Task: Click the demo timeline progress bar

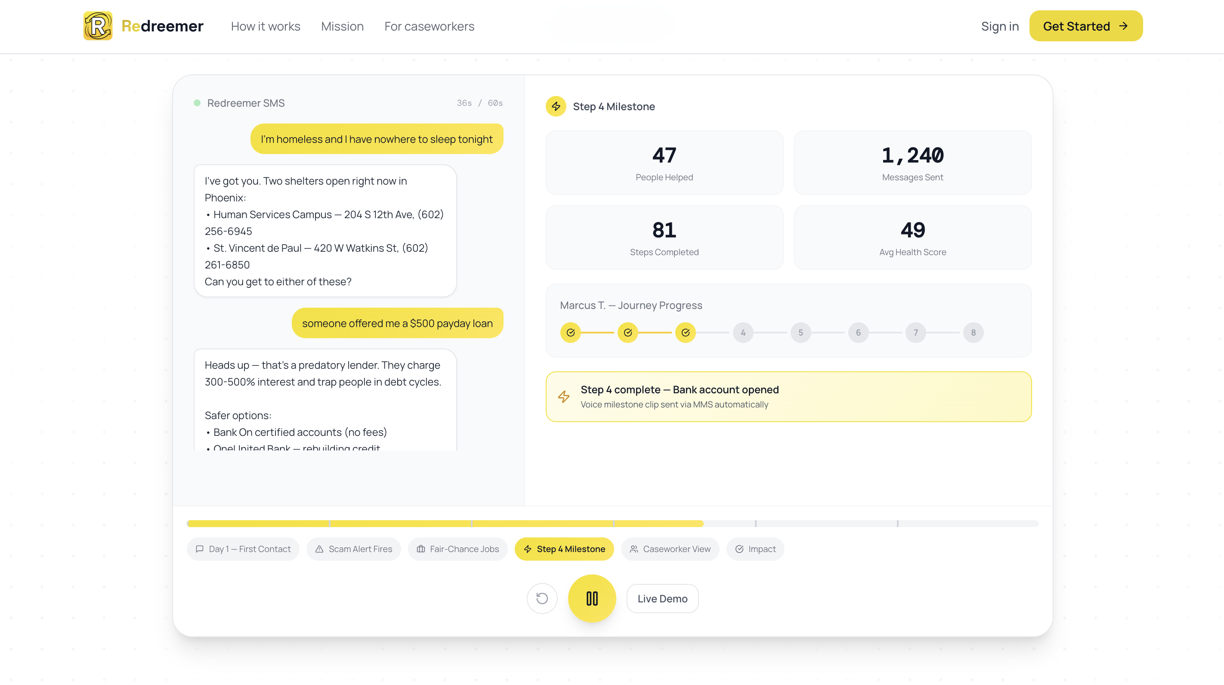Action: [x=612, y=524]
